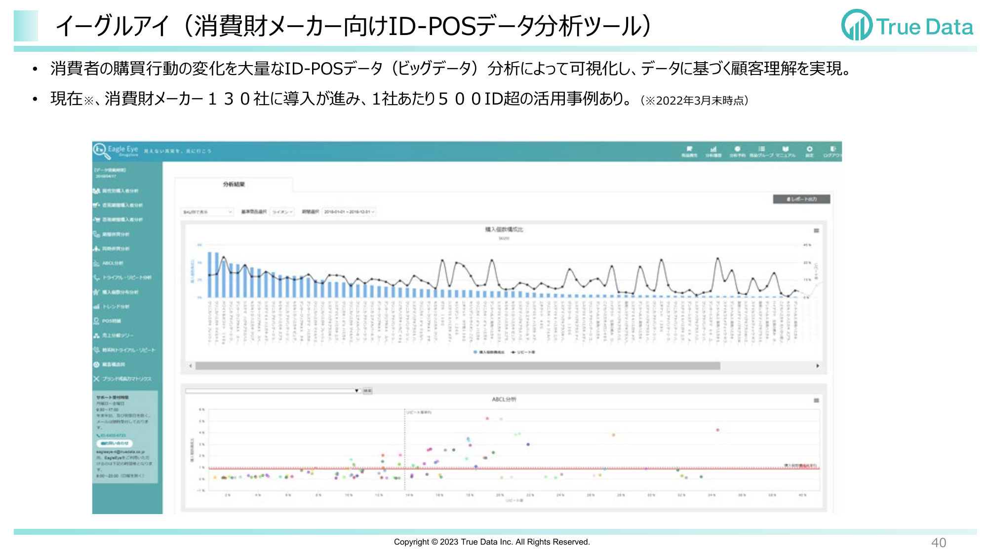The width and height of the screenshot is (988, 555).
Task: Open 分析予約 clock icon in header
Action: pyautogui.click(x=737, y=148)
